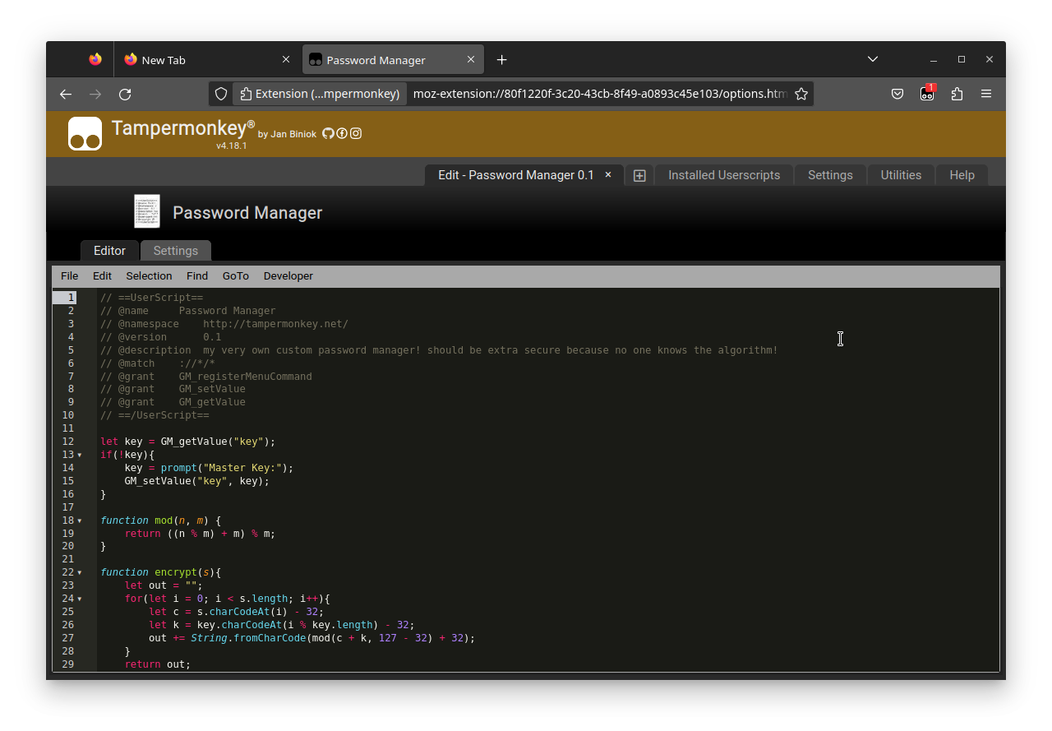Screen dimensions: 1052x731
Task: Switch to the script's Settings tab
Action: 175,250
